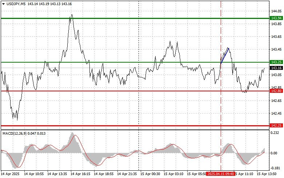Click the 144.05 price scale value

pos(276,11)
